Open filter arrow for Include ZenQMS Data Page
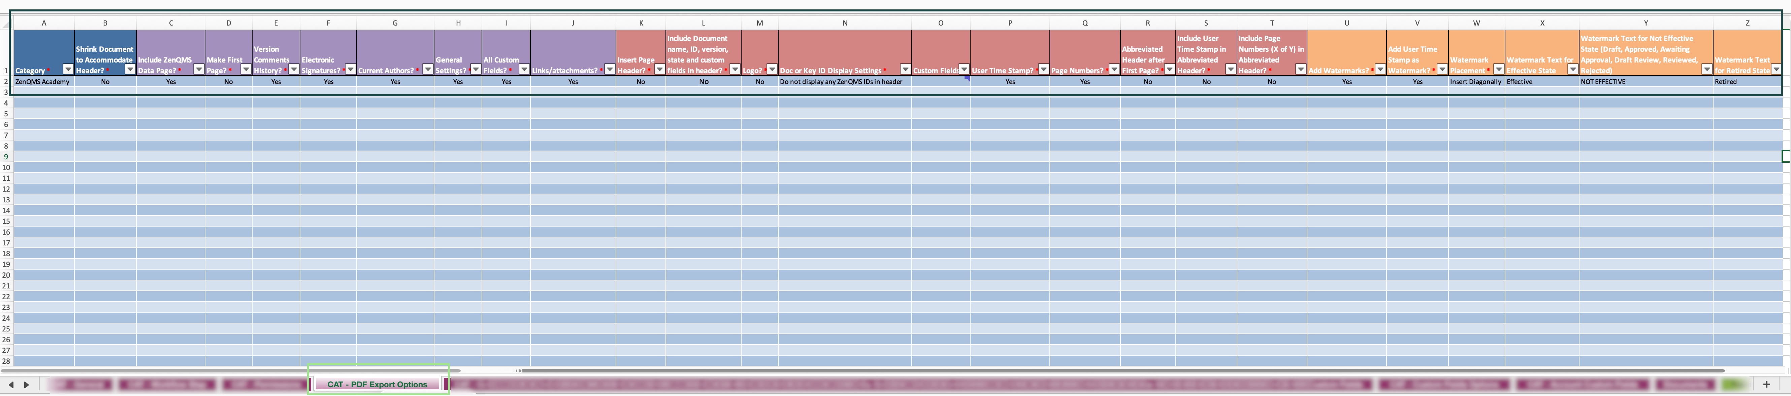The width and height of the screenshot is (1791, 396). pyautogui.click(x=199, y=69)
